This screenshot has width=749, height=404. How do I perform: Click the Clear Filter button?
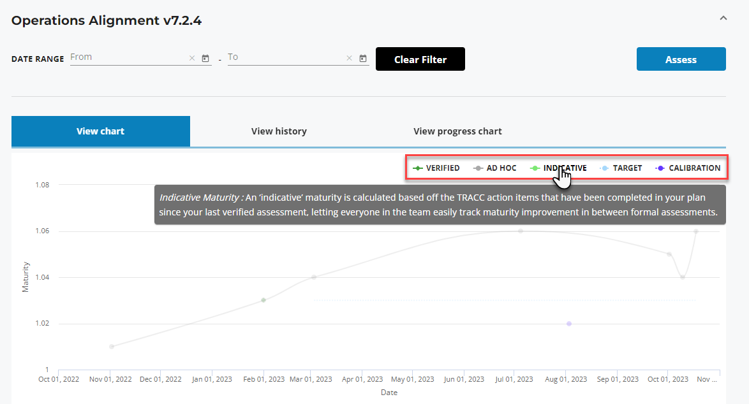coord(420,59)
